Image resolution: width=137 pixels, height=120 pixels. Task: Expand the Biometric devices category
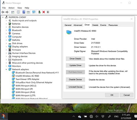tap(6, 27)
